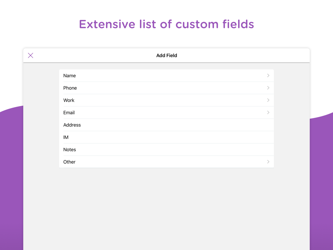Choose the Work field label
Image resolution: width=333 pixels, height=250 pixels.
pos(69,100)
